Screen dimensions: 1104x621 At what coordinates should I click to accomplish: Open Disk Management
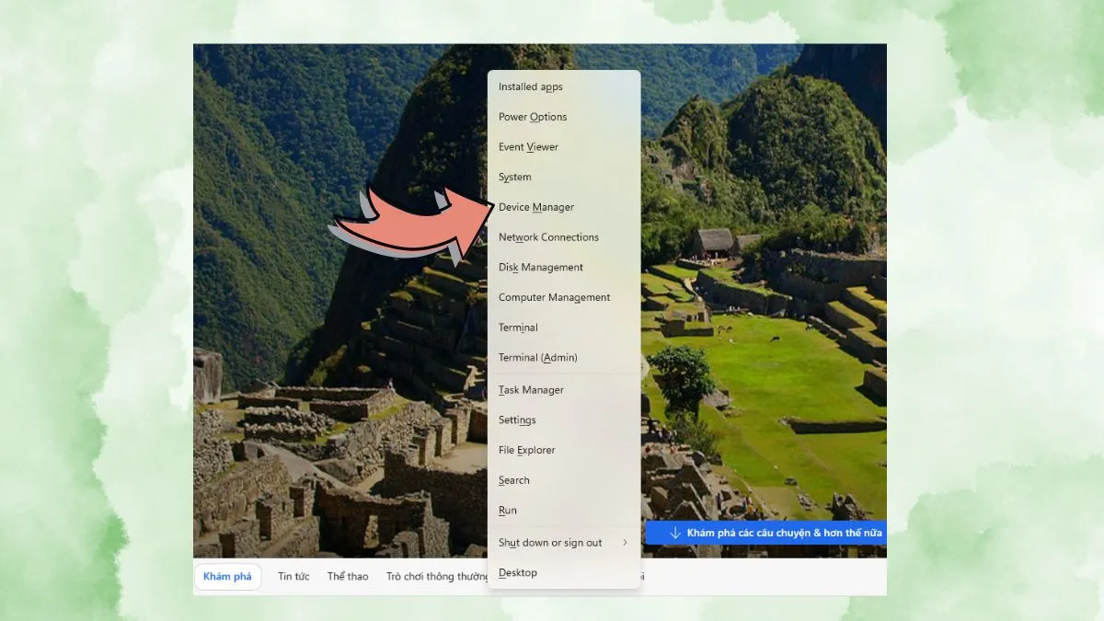click(540, 267)
